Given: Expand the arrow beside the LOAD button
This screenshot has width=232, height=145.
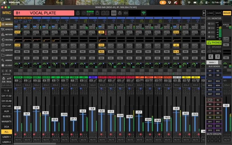Looking at the screenshot, I should [x=204, y=13].
